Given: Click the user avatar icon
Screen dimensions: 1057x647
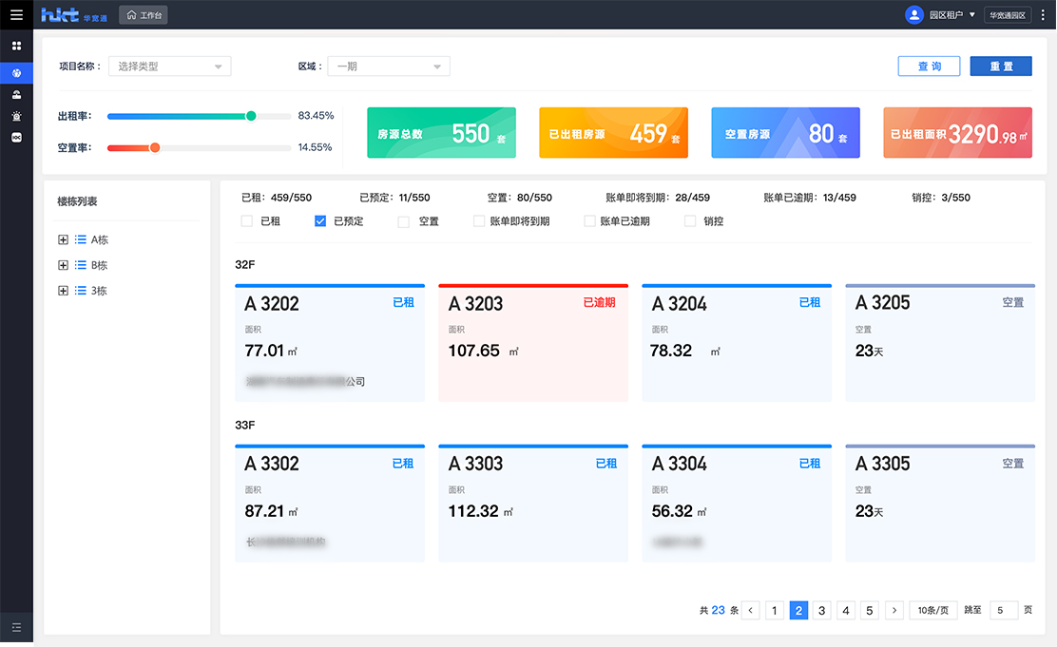Looking at the screenshot, I should coord(914,15).
